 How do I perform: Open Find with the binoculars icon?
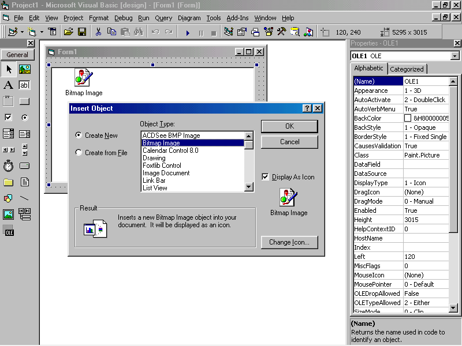139,32
